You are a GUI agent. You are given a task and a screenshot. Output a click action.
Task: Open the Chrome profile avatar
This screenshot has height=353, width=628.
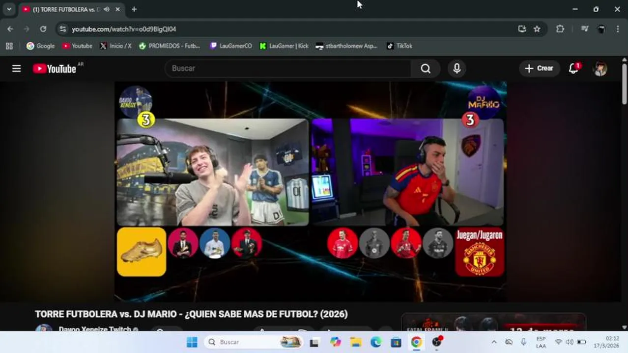[x=601, y=29]
